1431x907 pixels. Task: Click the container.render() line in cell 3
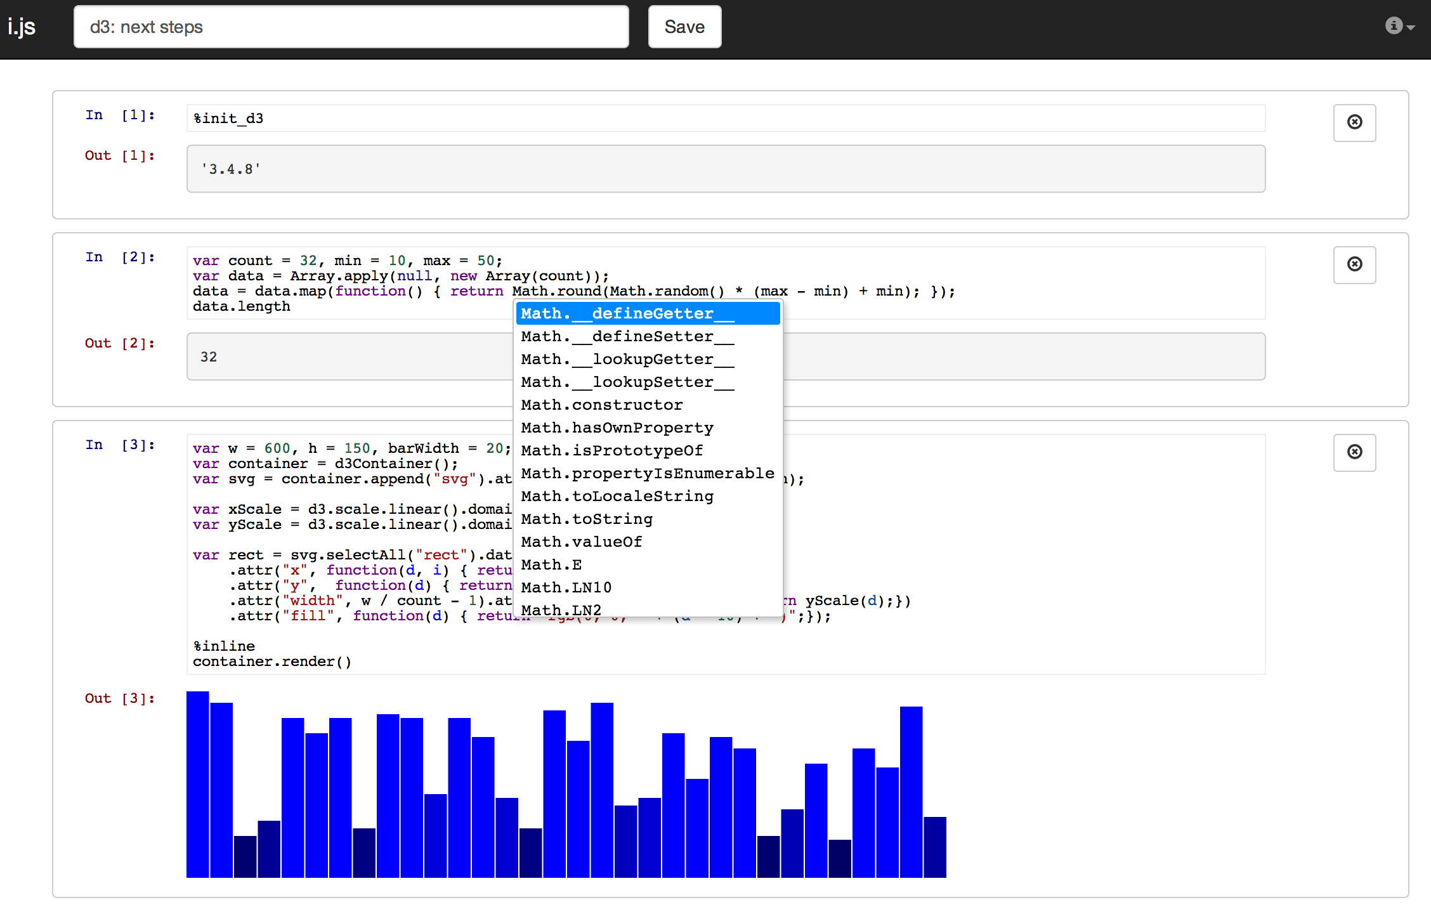pyautogui.click(x=272, y=662)
